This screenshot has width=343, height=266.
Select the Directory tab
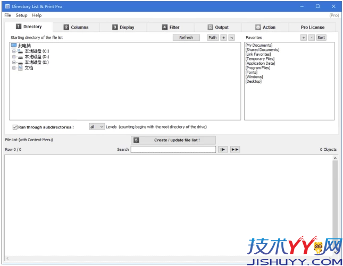(x=29, y=27)
